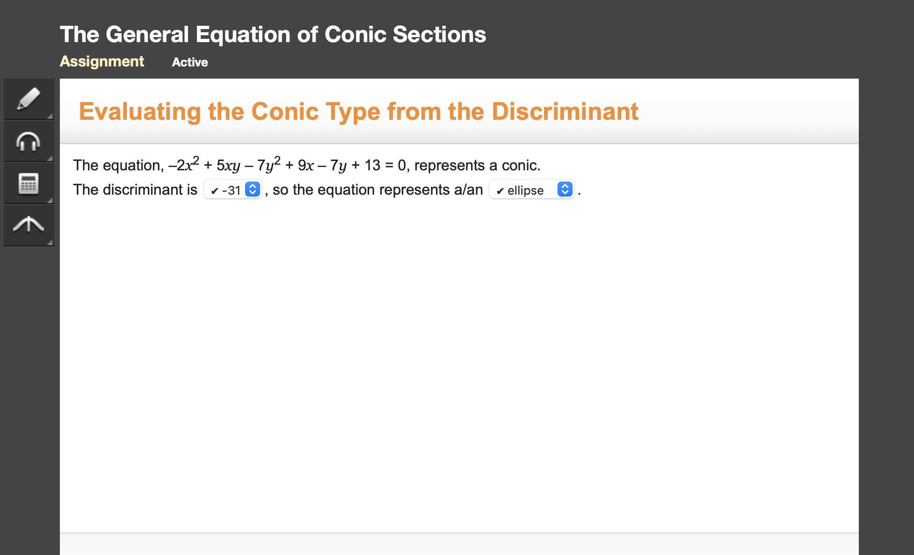Click the small corner triangle on the pencil tool
This screenshot has height=555, width=914.
(50, 115)
